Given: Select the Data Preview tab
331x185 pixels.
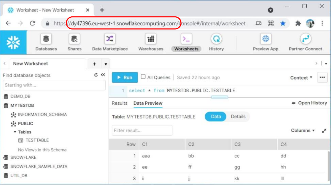Looking at the screenshot, I should coord(148,103).
